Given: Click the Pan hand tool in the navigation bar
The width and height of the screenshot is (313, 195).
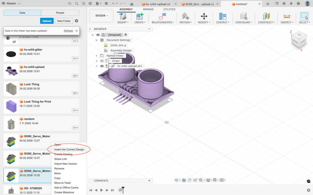Looking at the screenshot, I should (189, 180).
